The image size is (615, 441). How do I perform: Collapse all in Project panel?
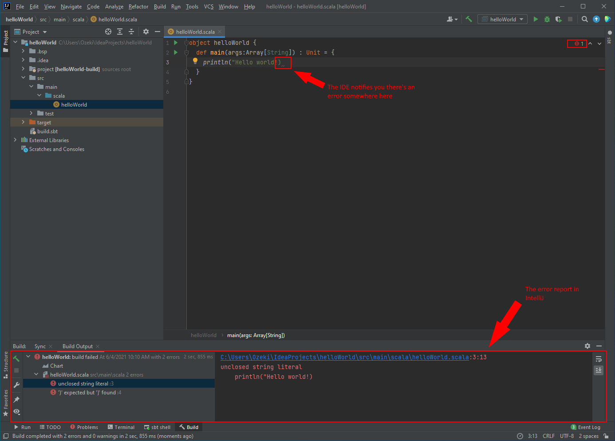[x=131, y=32]
